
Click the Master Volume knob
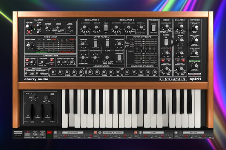(28, 26)
